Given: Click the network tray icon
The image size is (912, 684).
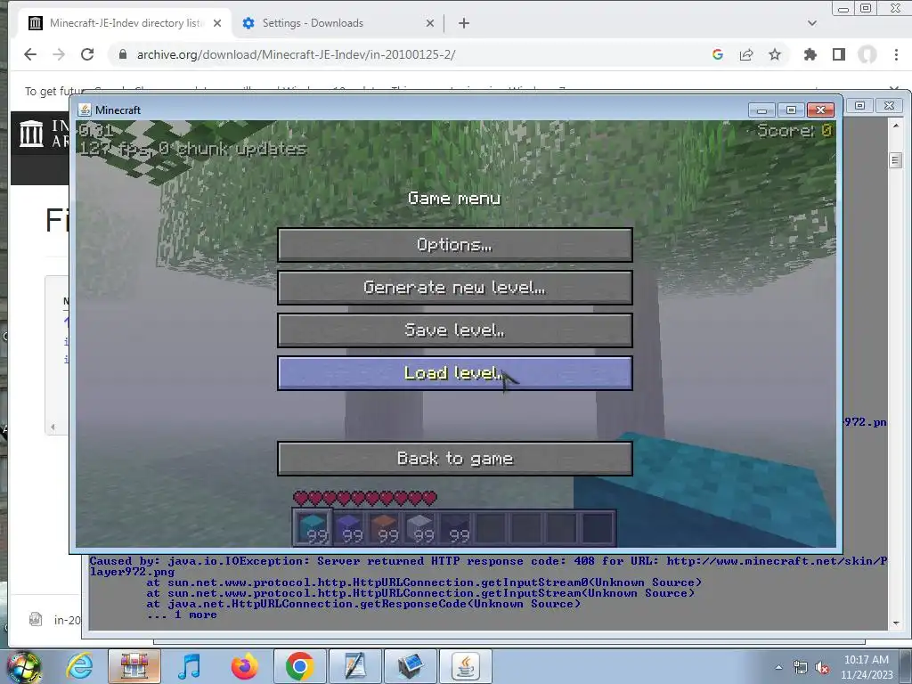Looking at the screenshot, I should pos(801,667).
